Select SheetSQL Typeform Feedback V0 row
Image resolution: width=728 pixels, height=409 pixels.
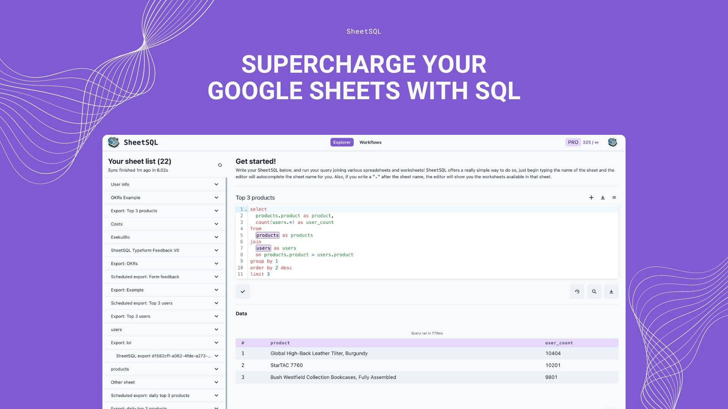pos(165,250)
